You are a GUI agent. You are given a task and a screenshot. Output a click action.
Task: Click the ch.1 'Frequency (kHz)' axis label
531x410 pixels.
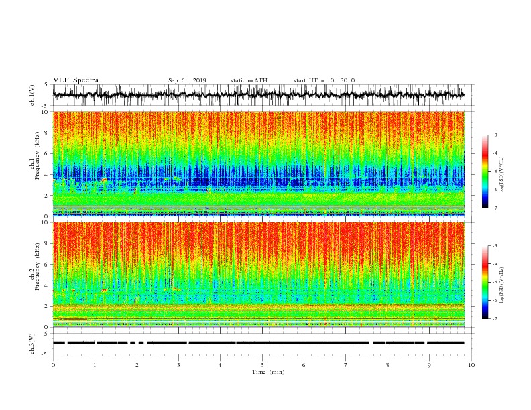[38, 156]
